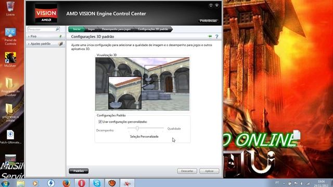Viewport: 333px width, 187px height.
Task: Open the Painel de Controle desktop icon
Action: (10, 36)
